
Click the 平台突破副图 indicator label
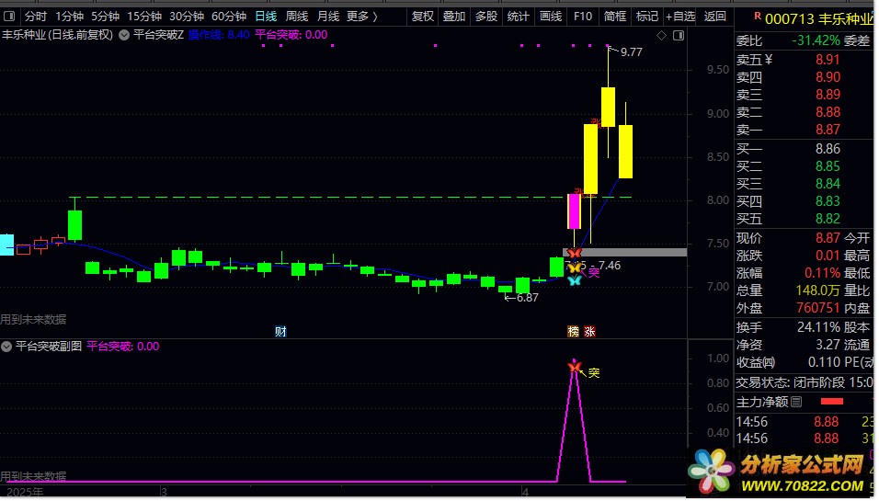[49, 347]
